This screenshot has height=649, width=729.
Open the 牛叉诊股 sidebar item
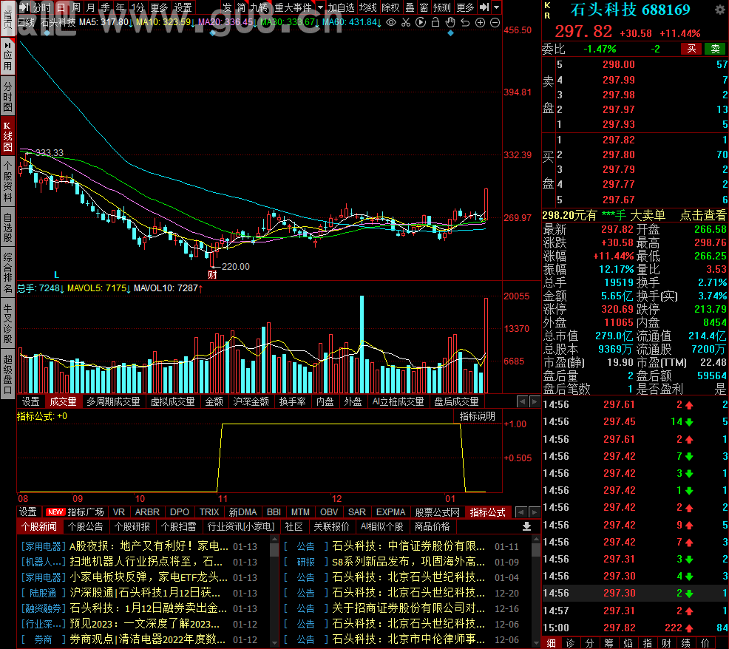click(x=8, y=323)
